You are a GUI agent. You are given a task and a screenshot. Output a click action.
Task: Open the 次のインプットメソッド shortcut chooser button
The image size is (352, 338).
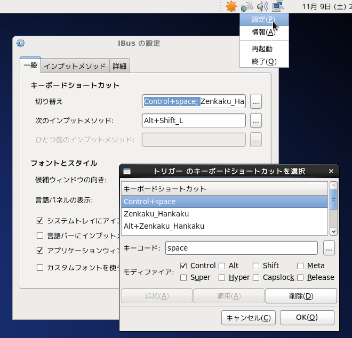point(256,120)
